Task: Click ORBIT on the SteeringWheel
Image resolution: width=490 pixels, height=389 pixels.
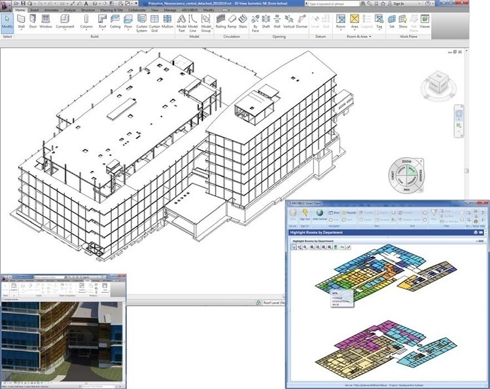Action: [392, 176]
